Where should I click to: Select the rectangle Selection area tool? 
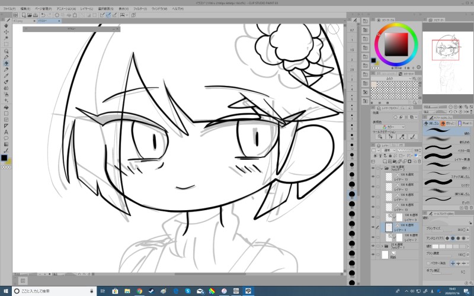[6, 44]
